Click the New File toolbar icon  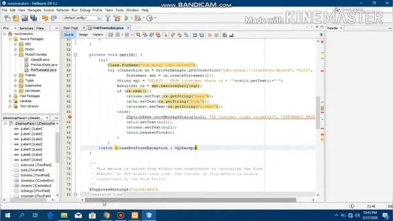click(x=7, y=18)
